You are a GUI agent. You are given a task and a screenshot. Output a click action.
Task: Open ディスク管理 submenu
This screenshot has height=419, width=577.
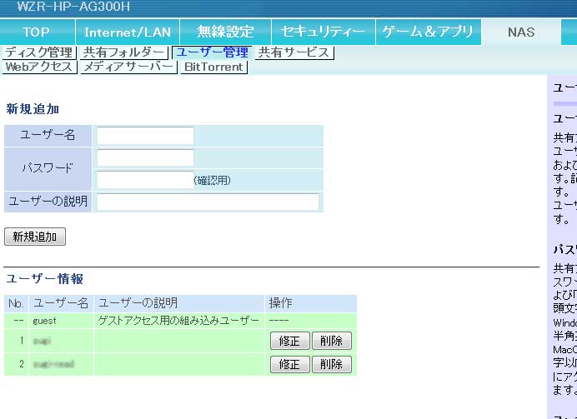[x=39, y=52]
